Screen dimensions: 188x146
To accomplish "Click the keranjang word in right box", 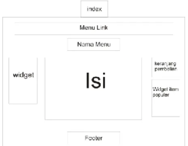I will pos(165,63).
